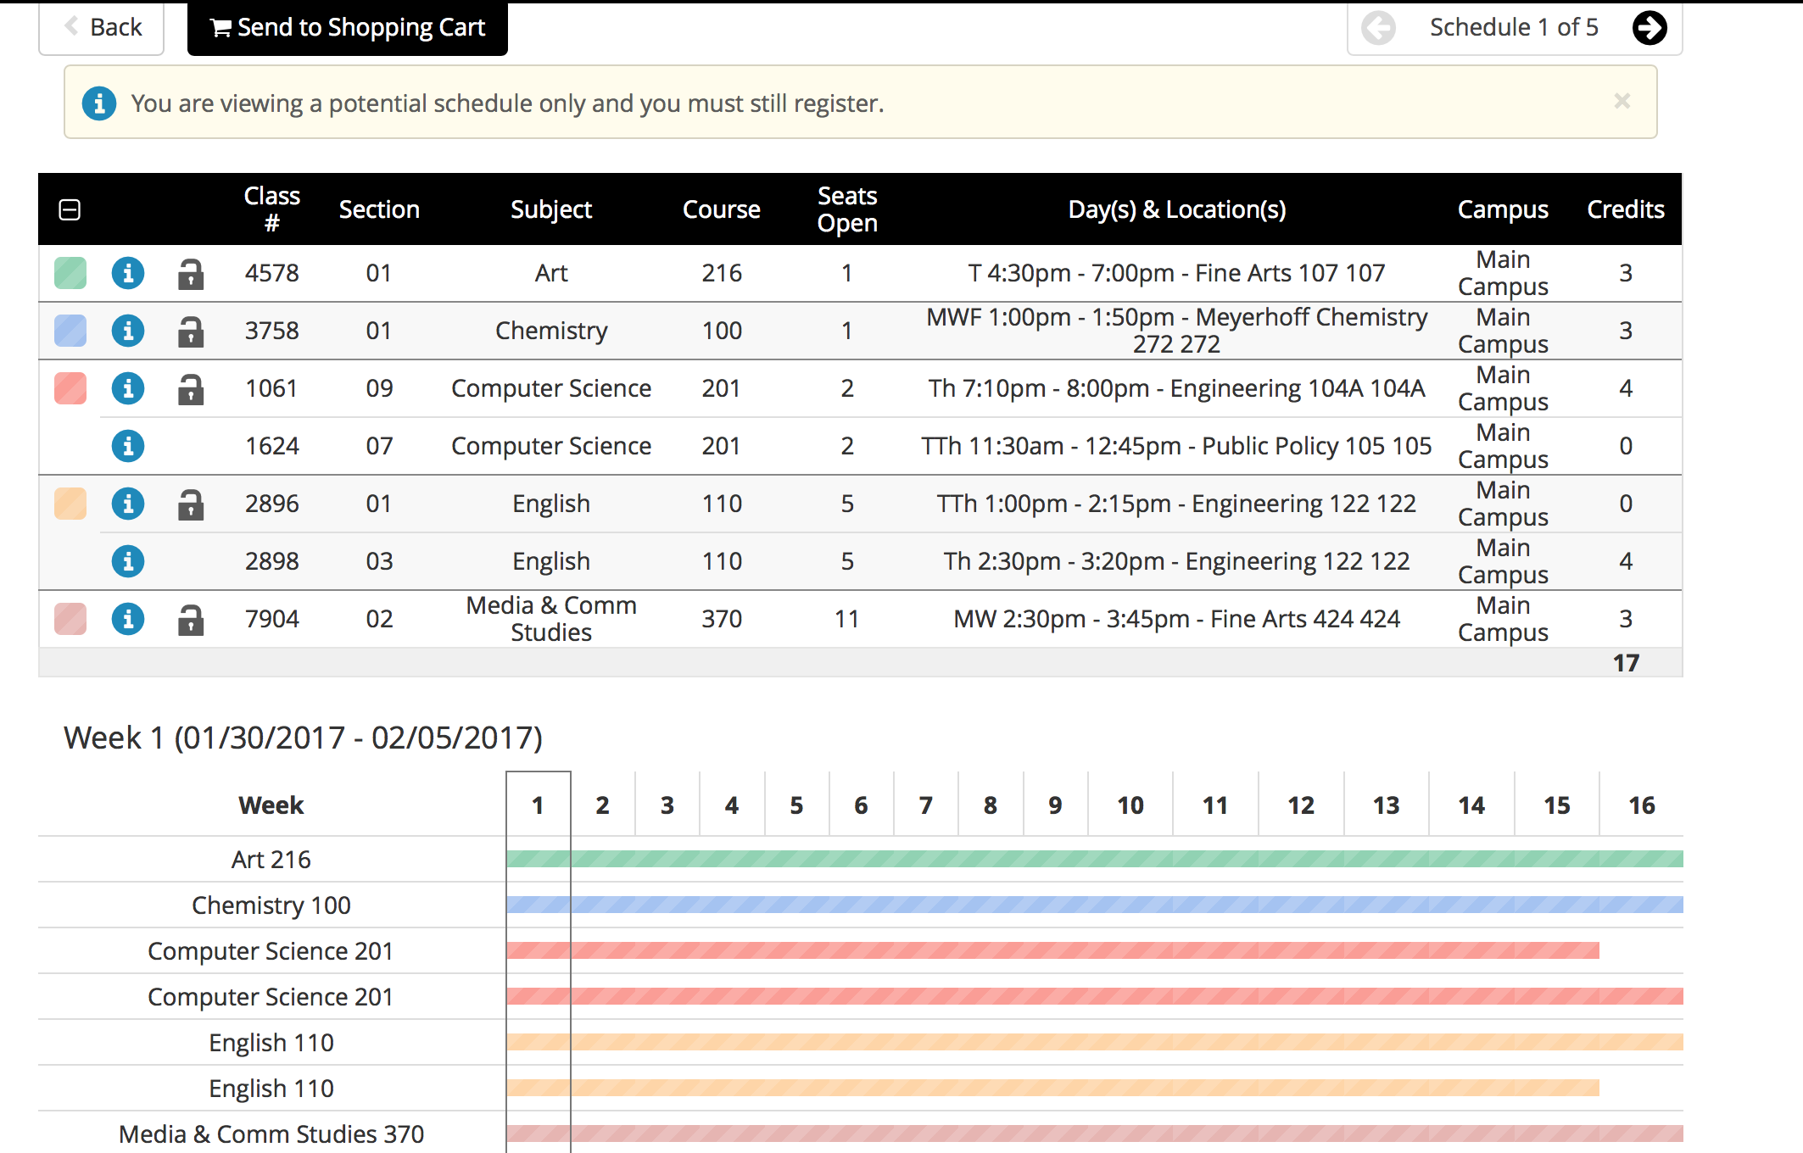Send schedule to Shopping Cart
1803x1153 pixels.
click(x=348, y=28)
